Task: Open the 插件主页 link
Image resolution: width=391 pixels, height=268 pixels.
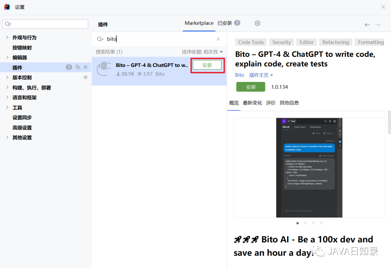Action: click(261, 75)
